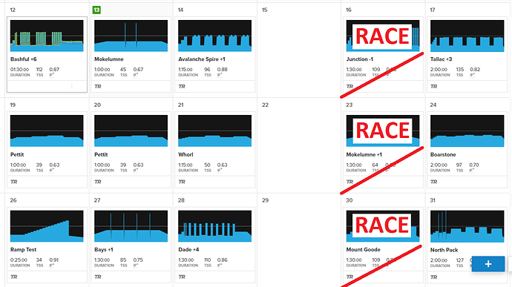Open the Bashful +6 workout graph
This screenshot has width=512, height=287.
click(47, 36)
